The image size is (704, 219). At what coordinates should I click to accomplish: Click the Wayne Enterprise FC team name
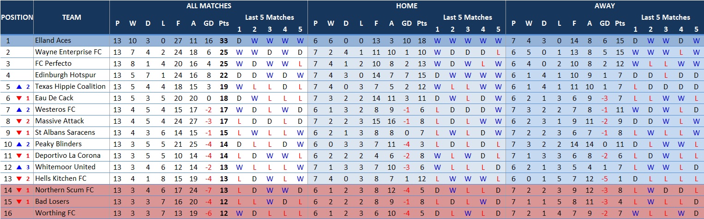(68, 52)
